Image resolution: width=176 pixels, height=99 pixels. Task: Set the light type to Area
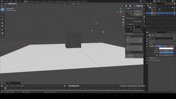click(x=172, y=46)
